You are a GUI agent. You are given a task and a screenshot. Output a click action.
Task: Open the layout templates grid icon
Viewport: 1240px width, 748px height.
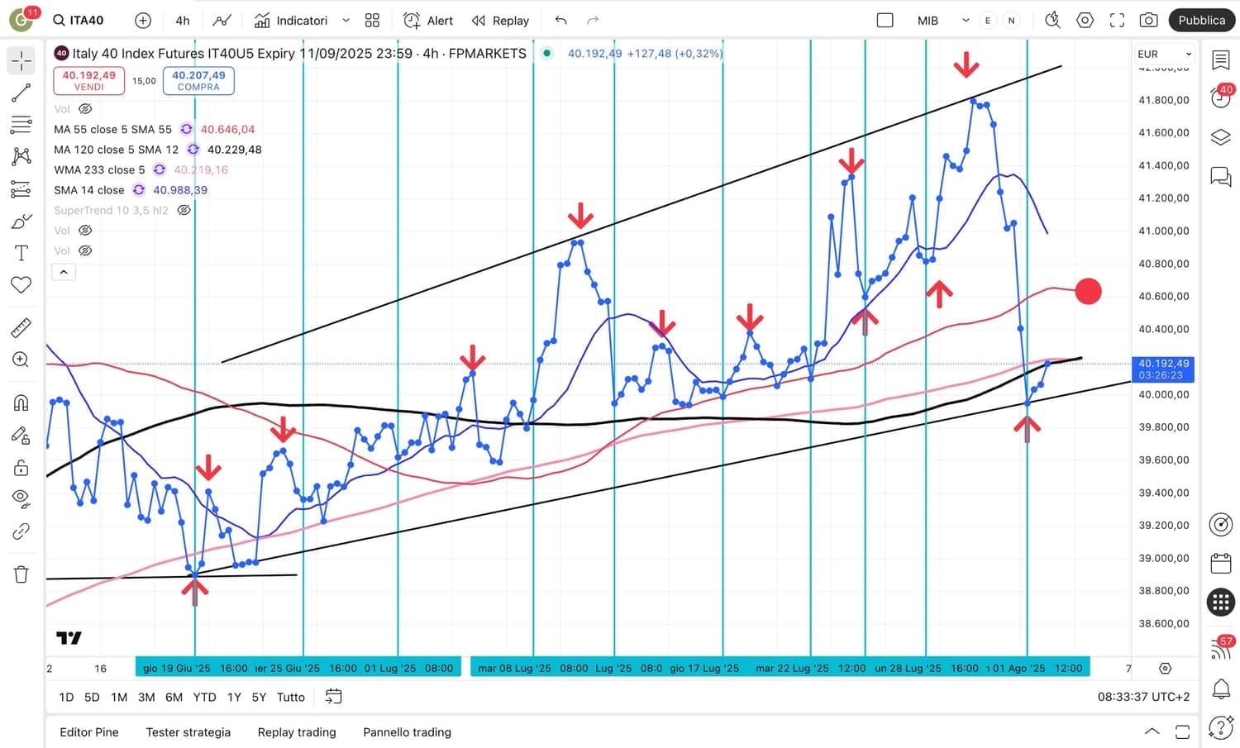(372, 21)
